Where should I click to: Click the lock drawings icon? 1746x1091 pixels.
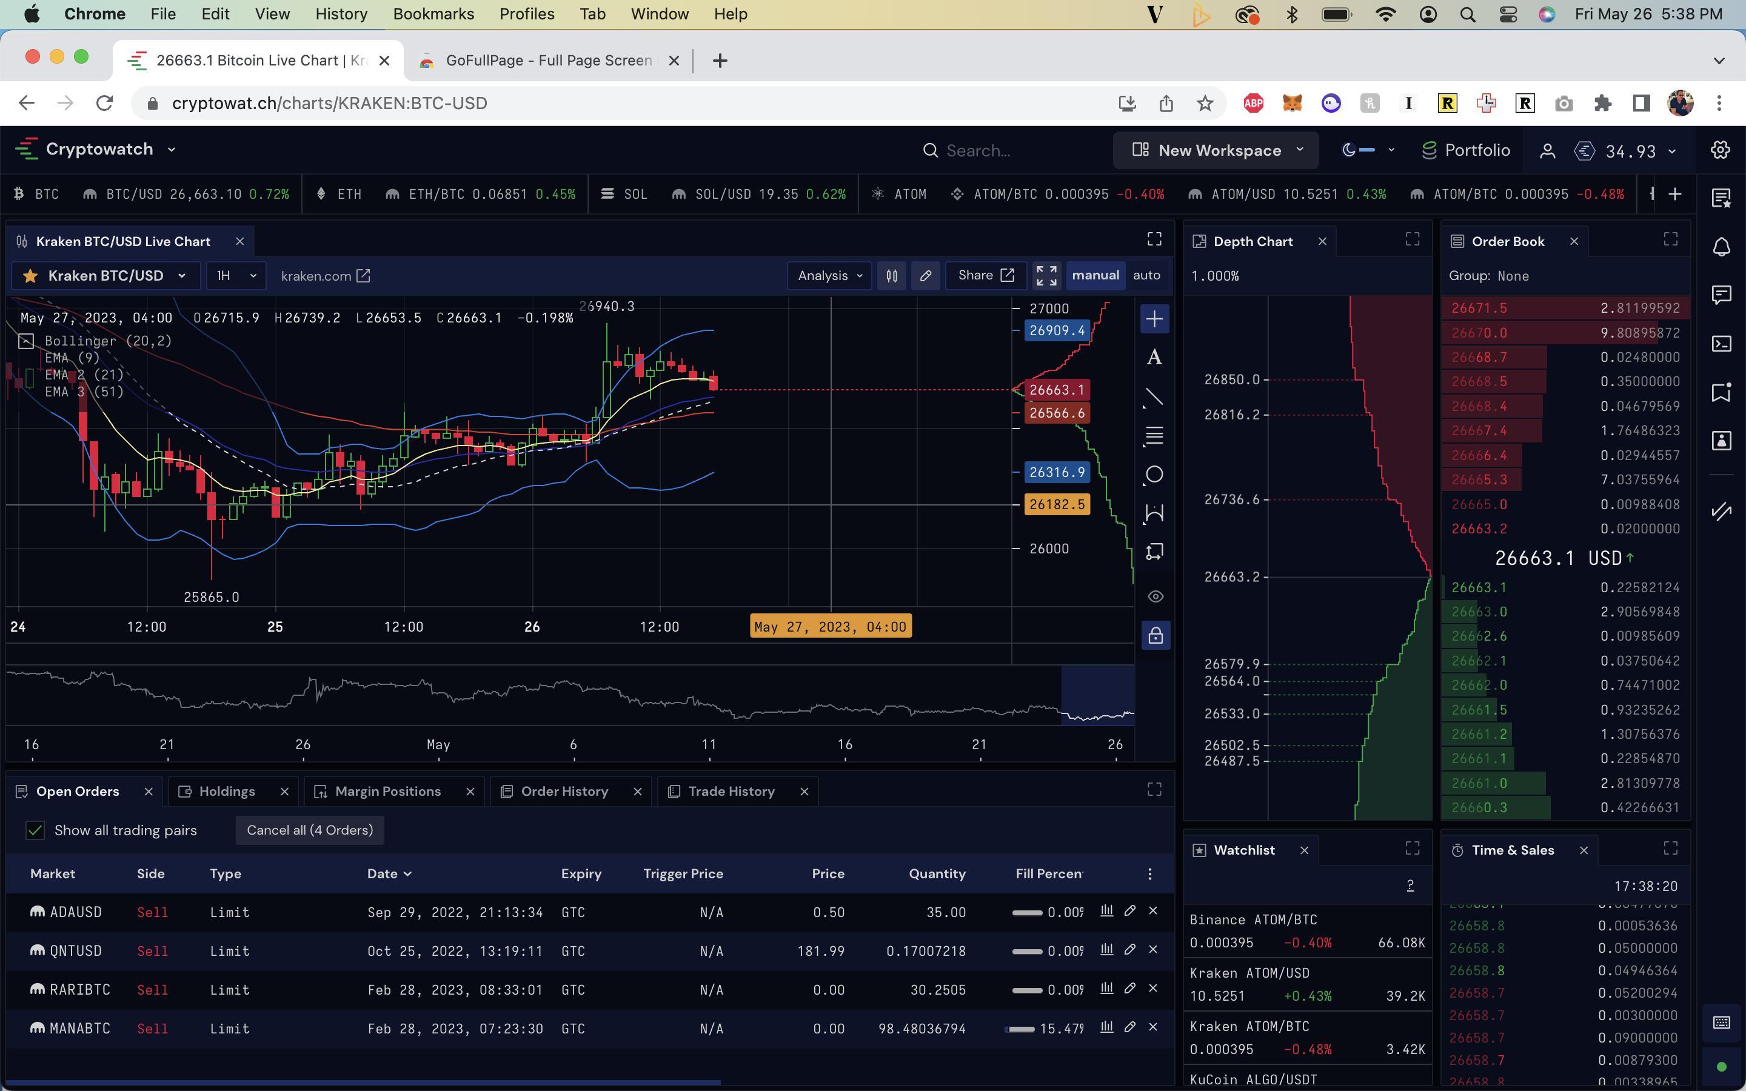point(1155,636)
